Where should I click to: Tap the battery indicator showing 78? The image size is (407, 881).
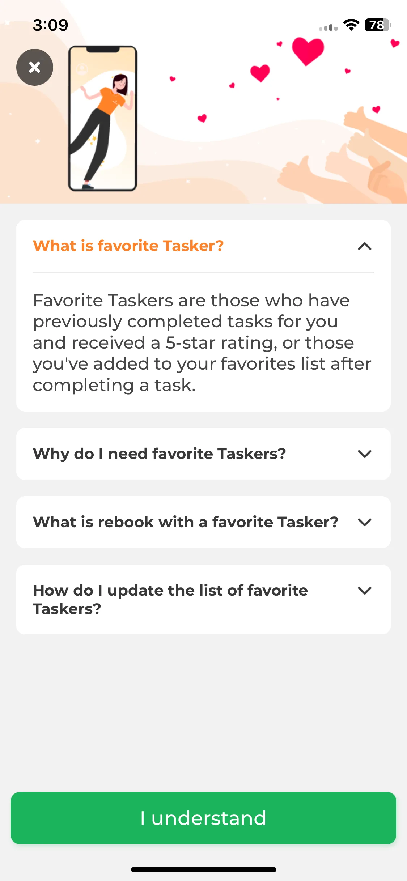click(x=378, y=25)
